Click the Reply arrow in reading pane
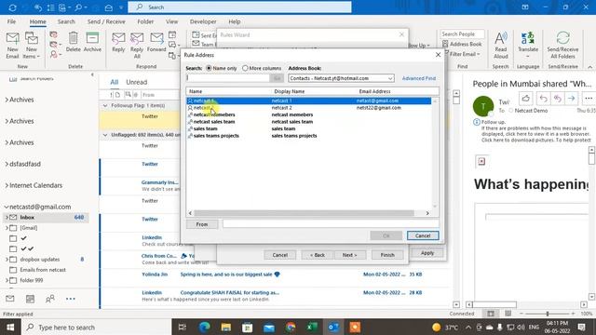 543,99
